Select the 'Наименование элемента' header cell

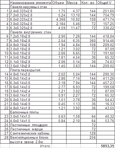click(31, 3)
